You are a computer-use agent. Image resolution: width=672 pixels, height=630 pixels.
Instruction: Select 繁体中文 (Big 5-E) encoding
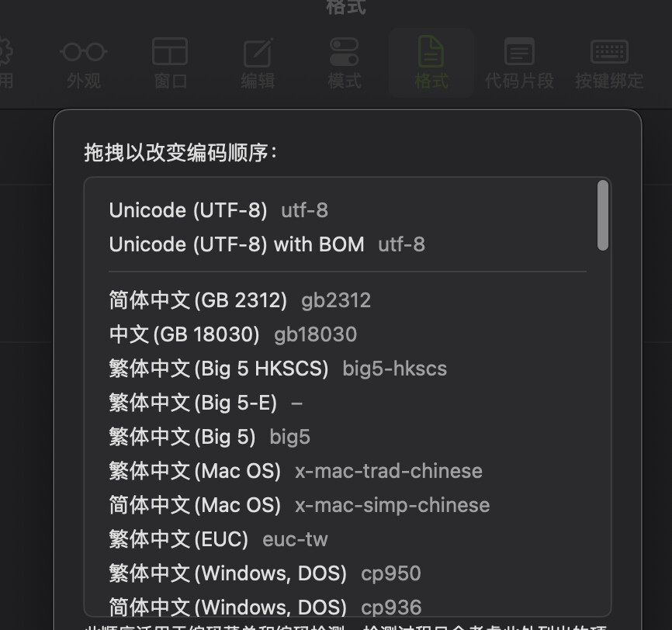348,403
